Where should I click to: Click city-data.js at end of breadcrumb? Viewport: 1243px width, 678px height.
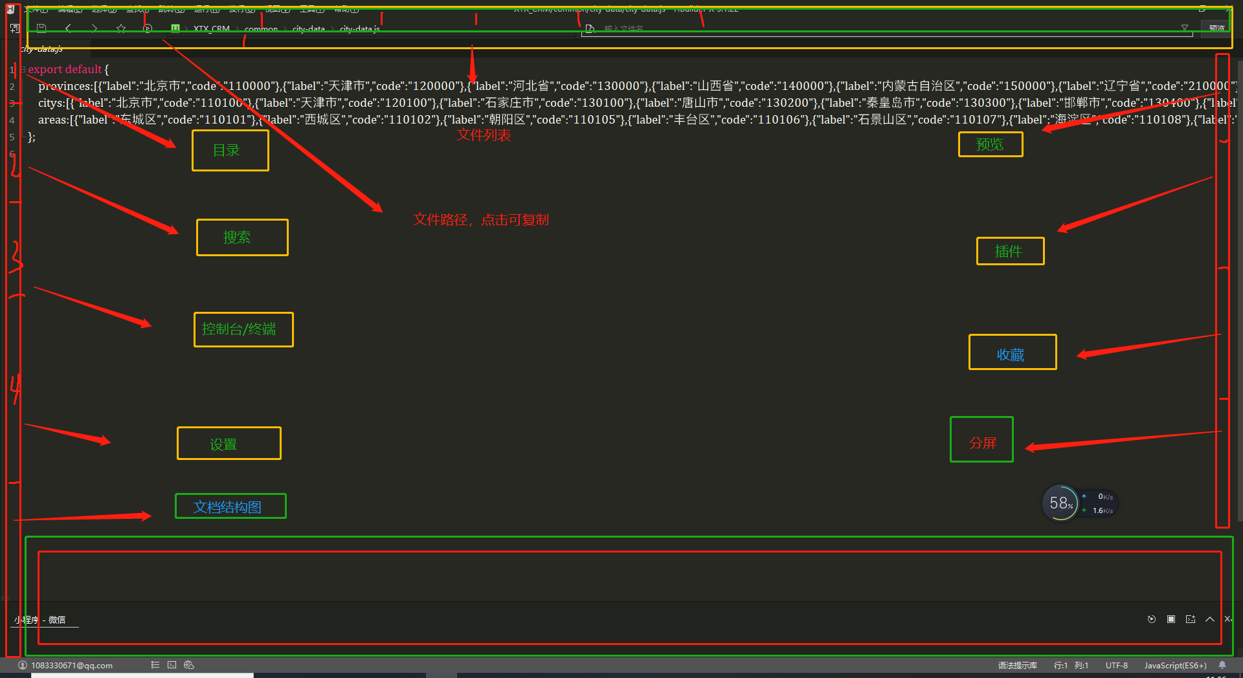pos(360,29)
